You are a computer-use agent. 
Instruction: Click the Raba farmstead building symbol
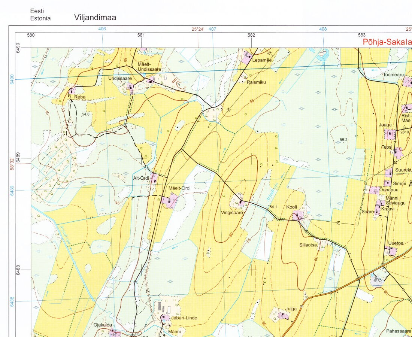pyautogui.click(x=71, y=91)
